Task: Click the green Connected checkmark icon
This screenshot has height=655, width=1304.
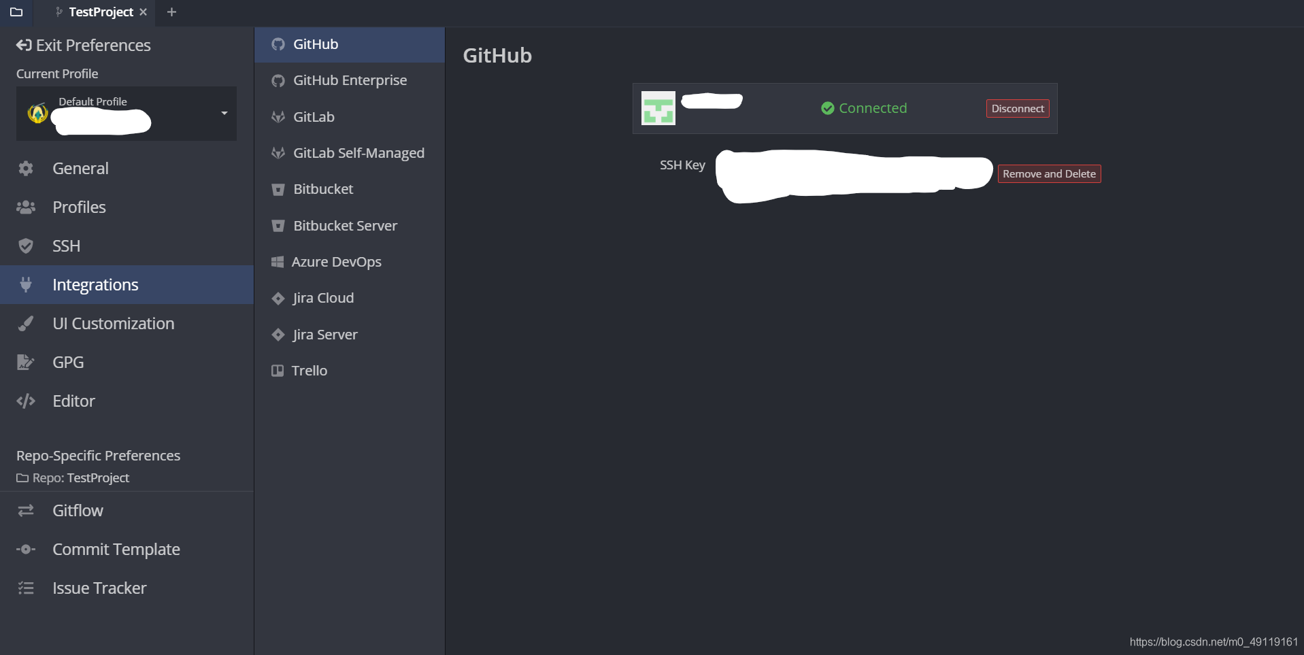Action: pos(827,108)
